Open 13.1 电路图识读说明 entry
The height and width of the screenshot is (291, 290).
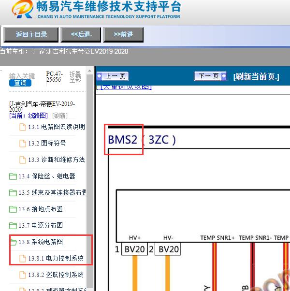[57, 127]
